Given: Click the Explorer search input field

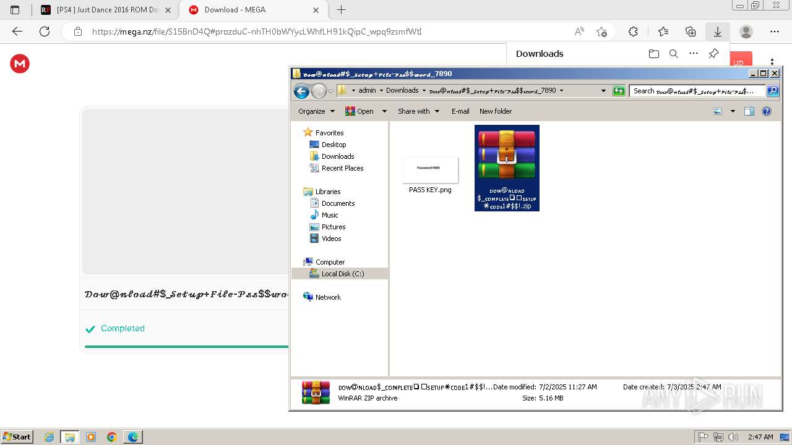Looking at the screenshot, I should pos(698,91).
